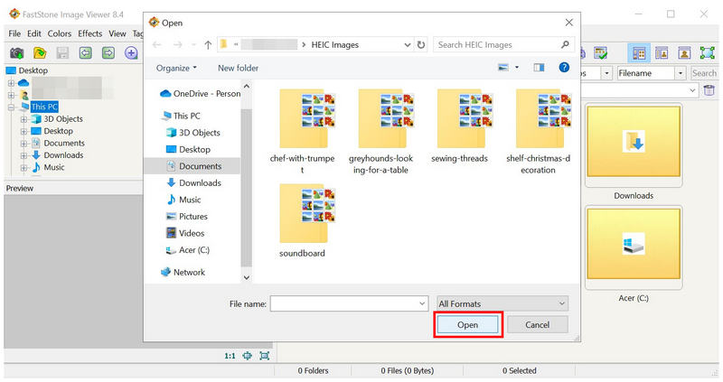Open the Colors menu in FastStone

pos(60,33)
